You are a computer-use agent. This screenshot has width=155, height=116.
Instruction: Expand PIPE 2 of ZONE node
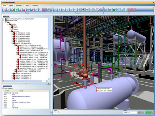(x=12, y=73)
